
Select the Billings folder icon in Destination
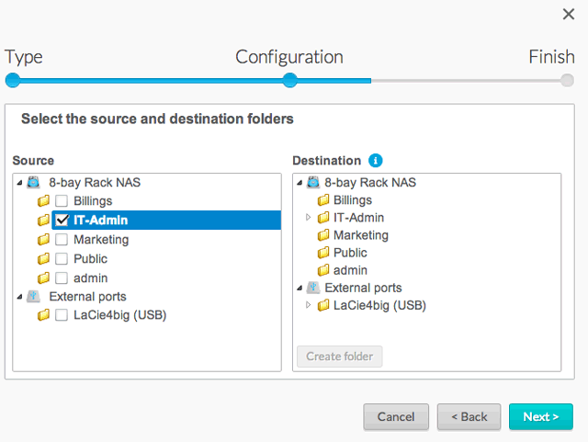coord(323,200)
